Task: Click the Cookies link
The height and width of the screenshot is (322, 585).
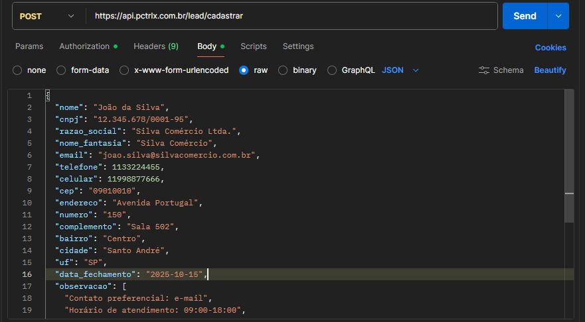Action: coord(550,48)
